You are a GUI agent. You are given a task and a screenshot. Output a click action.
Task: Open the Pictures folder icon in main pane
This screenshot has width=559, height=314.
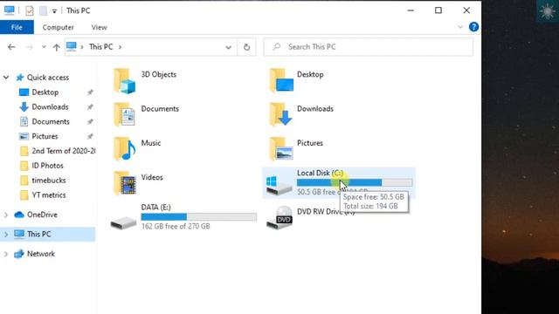pos(281,149)
